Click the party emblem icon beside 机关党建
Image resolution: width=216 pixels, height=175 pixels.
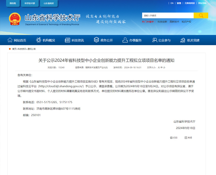tap(183, 40)
